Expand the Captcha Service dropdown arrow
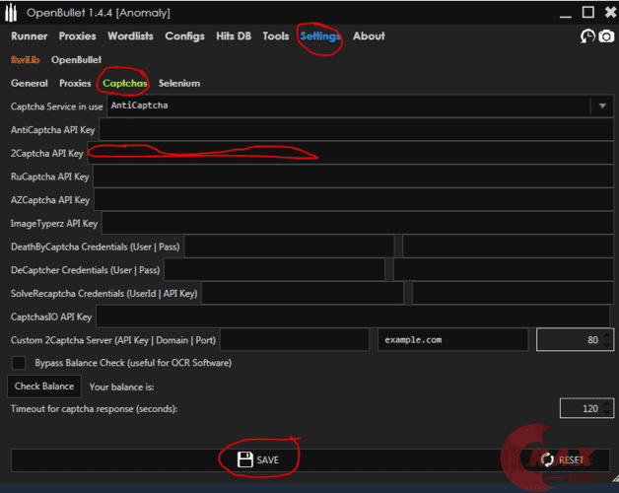This screenshot has width=619, height=493. [602, 106]
